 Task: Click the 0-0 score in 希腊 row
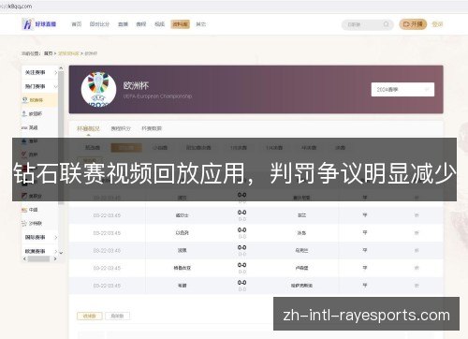pos(241,283)
